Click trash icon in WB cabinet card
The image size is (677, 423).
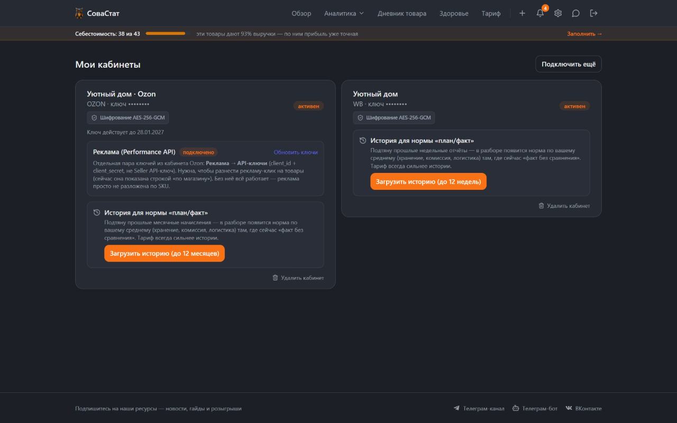541,206
